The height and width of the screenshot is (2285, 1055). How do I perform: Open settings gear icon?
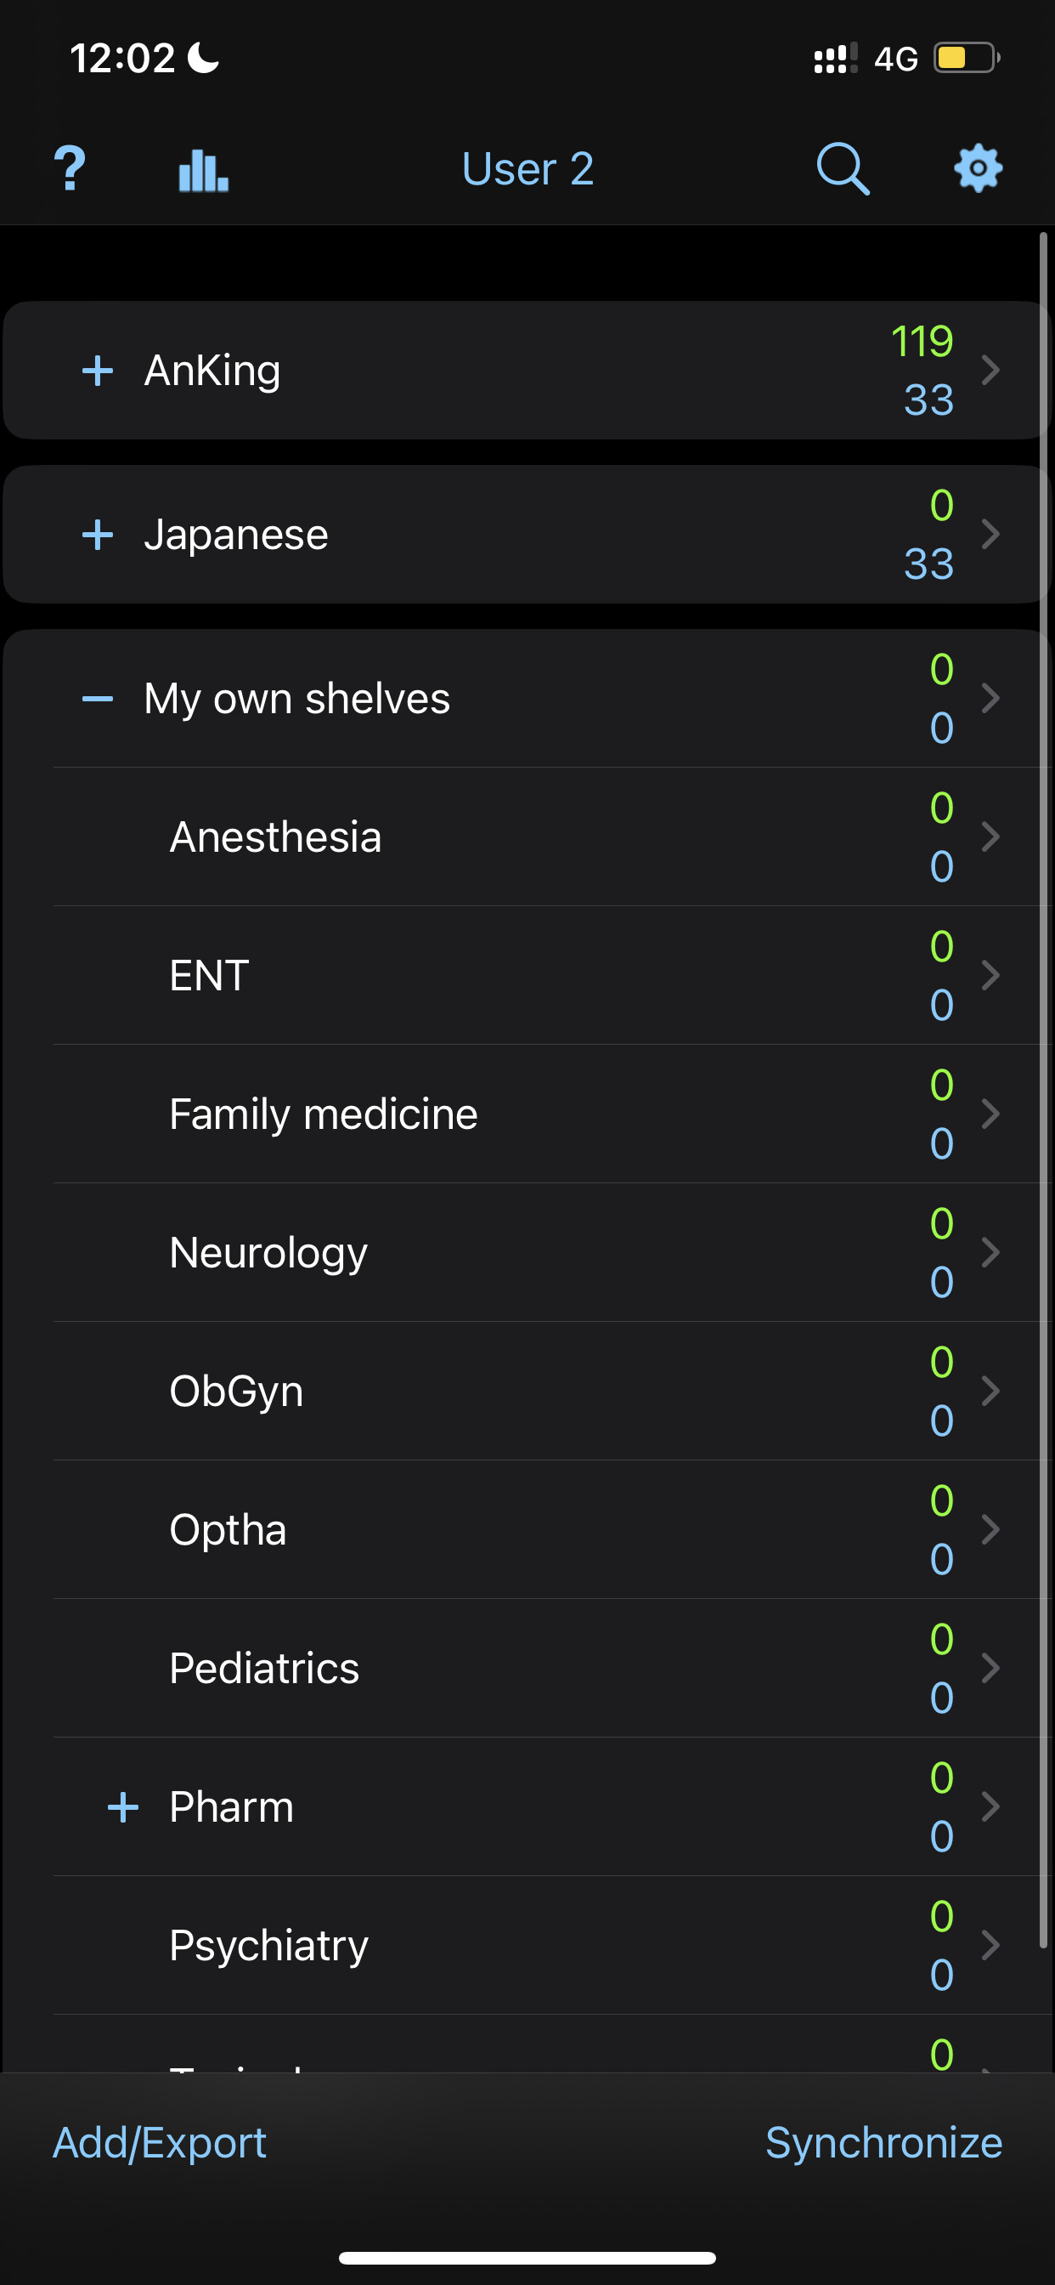pos(978,168)
